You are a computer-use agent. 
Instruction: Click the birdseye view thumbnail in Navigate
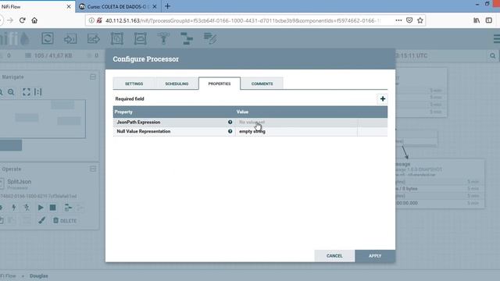pyautogui.click(x=43, y=119)
